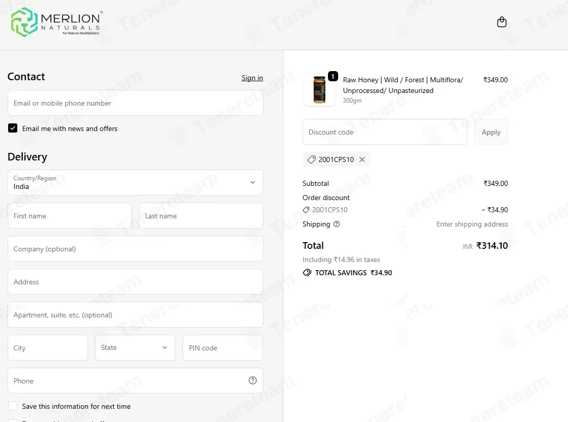Click the Address input field
The width and height of the screenshot is (568, 422).
(135, 282)
